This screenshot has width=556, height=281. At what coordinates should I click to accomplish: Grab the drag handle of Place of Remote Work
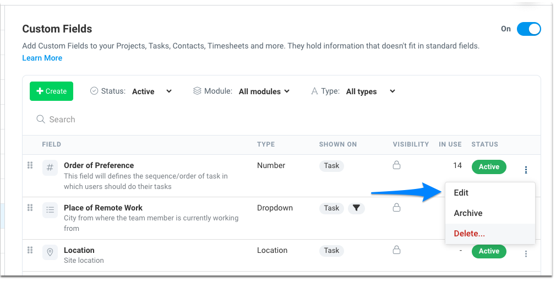tap(30, 208)
